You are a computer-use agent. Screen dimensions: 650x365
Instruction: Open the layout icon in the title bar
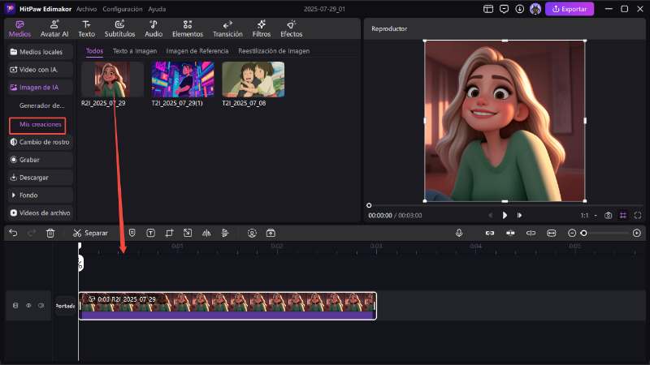[488, 9]
